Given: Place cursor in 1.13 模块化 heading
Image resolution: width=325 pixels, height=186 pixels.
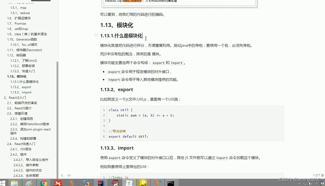Looking at the screenshot, I should coord(117,25).
